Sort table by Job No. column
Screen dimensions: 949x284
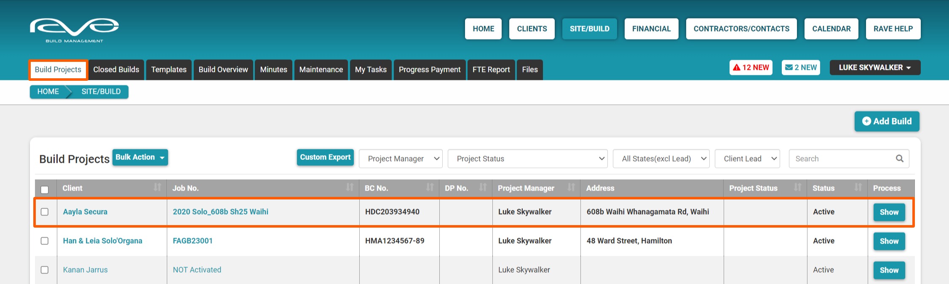[350, 188]
